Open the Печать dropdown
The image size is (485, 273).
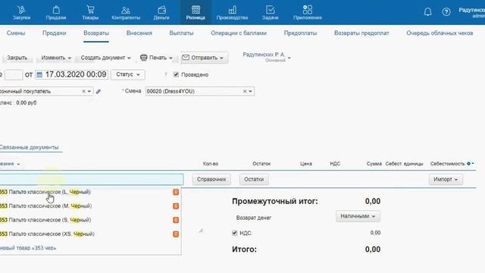click(x=156, y=58)
